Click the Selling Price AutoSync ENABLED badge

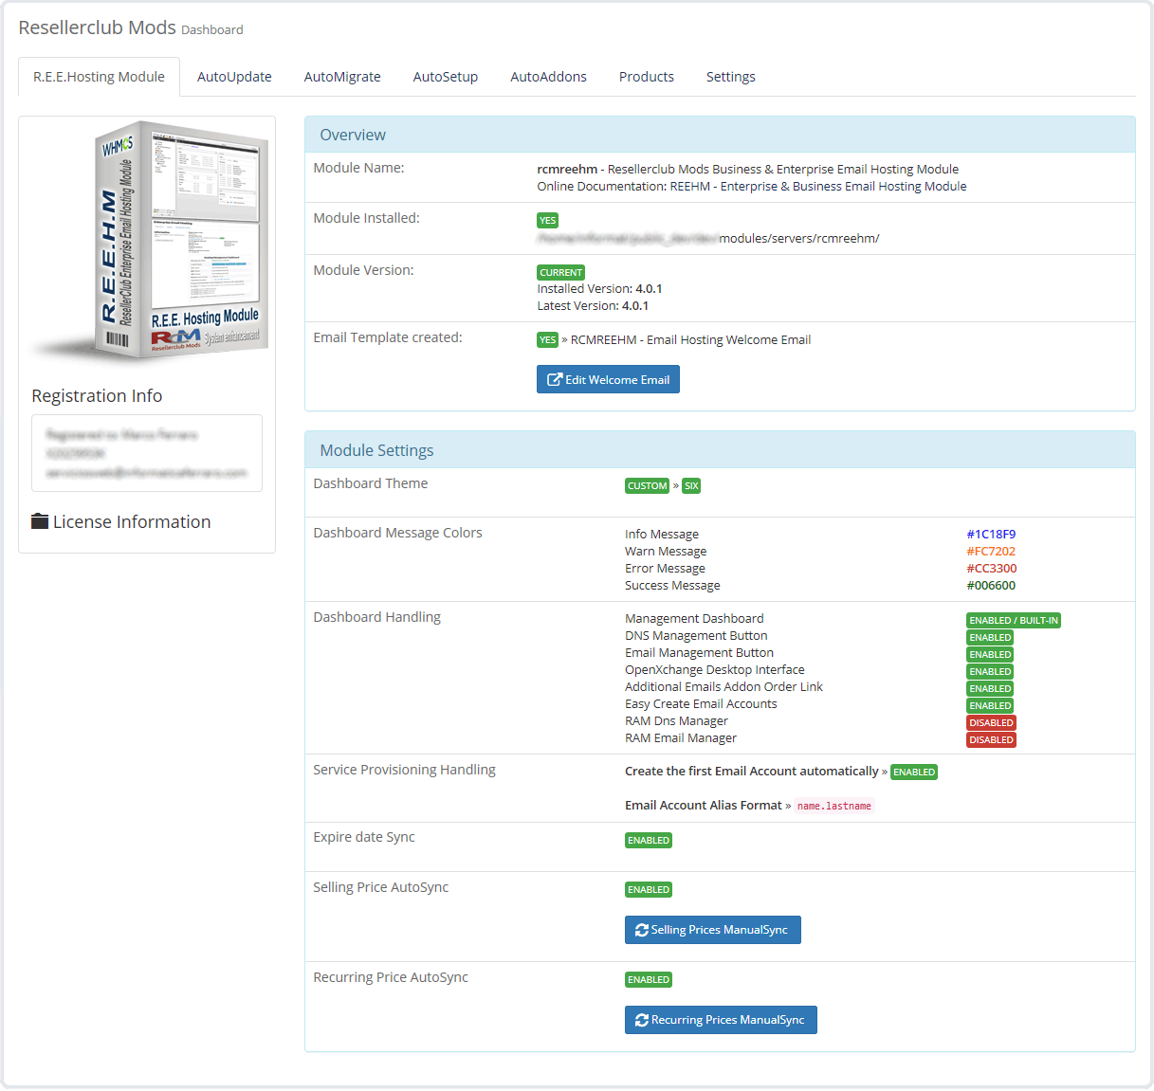(649, 890)
